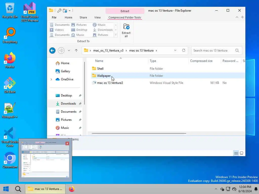This screenshot has width=259, height=194.
Task: Open the clock showing 12:04 PM
Action: pos(245,189)
